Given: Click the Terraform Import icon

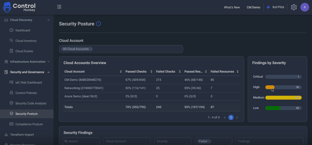Looking at the screenshot, I should pyautogui.click(x=6, y=135).
